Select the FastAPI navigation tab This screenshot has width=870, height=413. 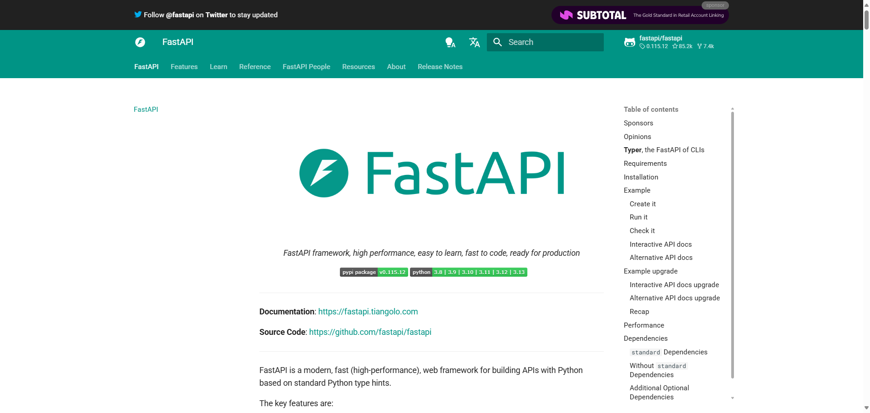pos(147,67)
